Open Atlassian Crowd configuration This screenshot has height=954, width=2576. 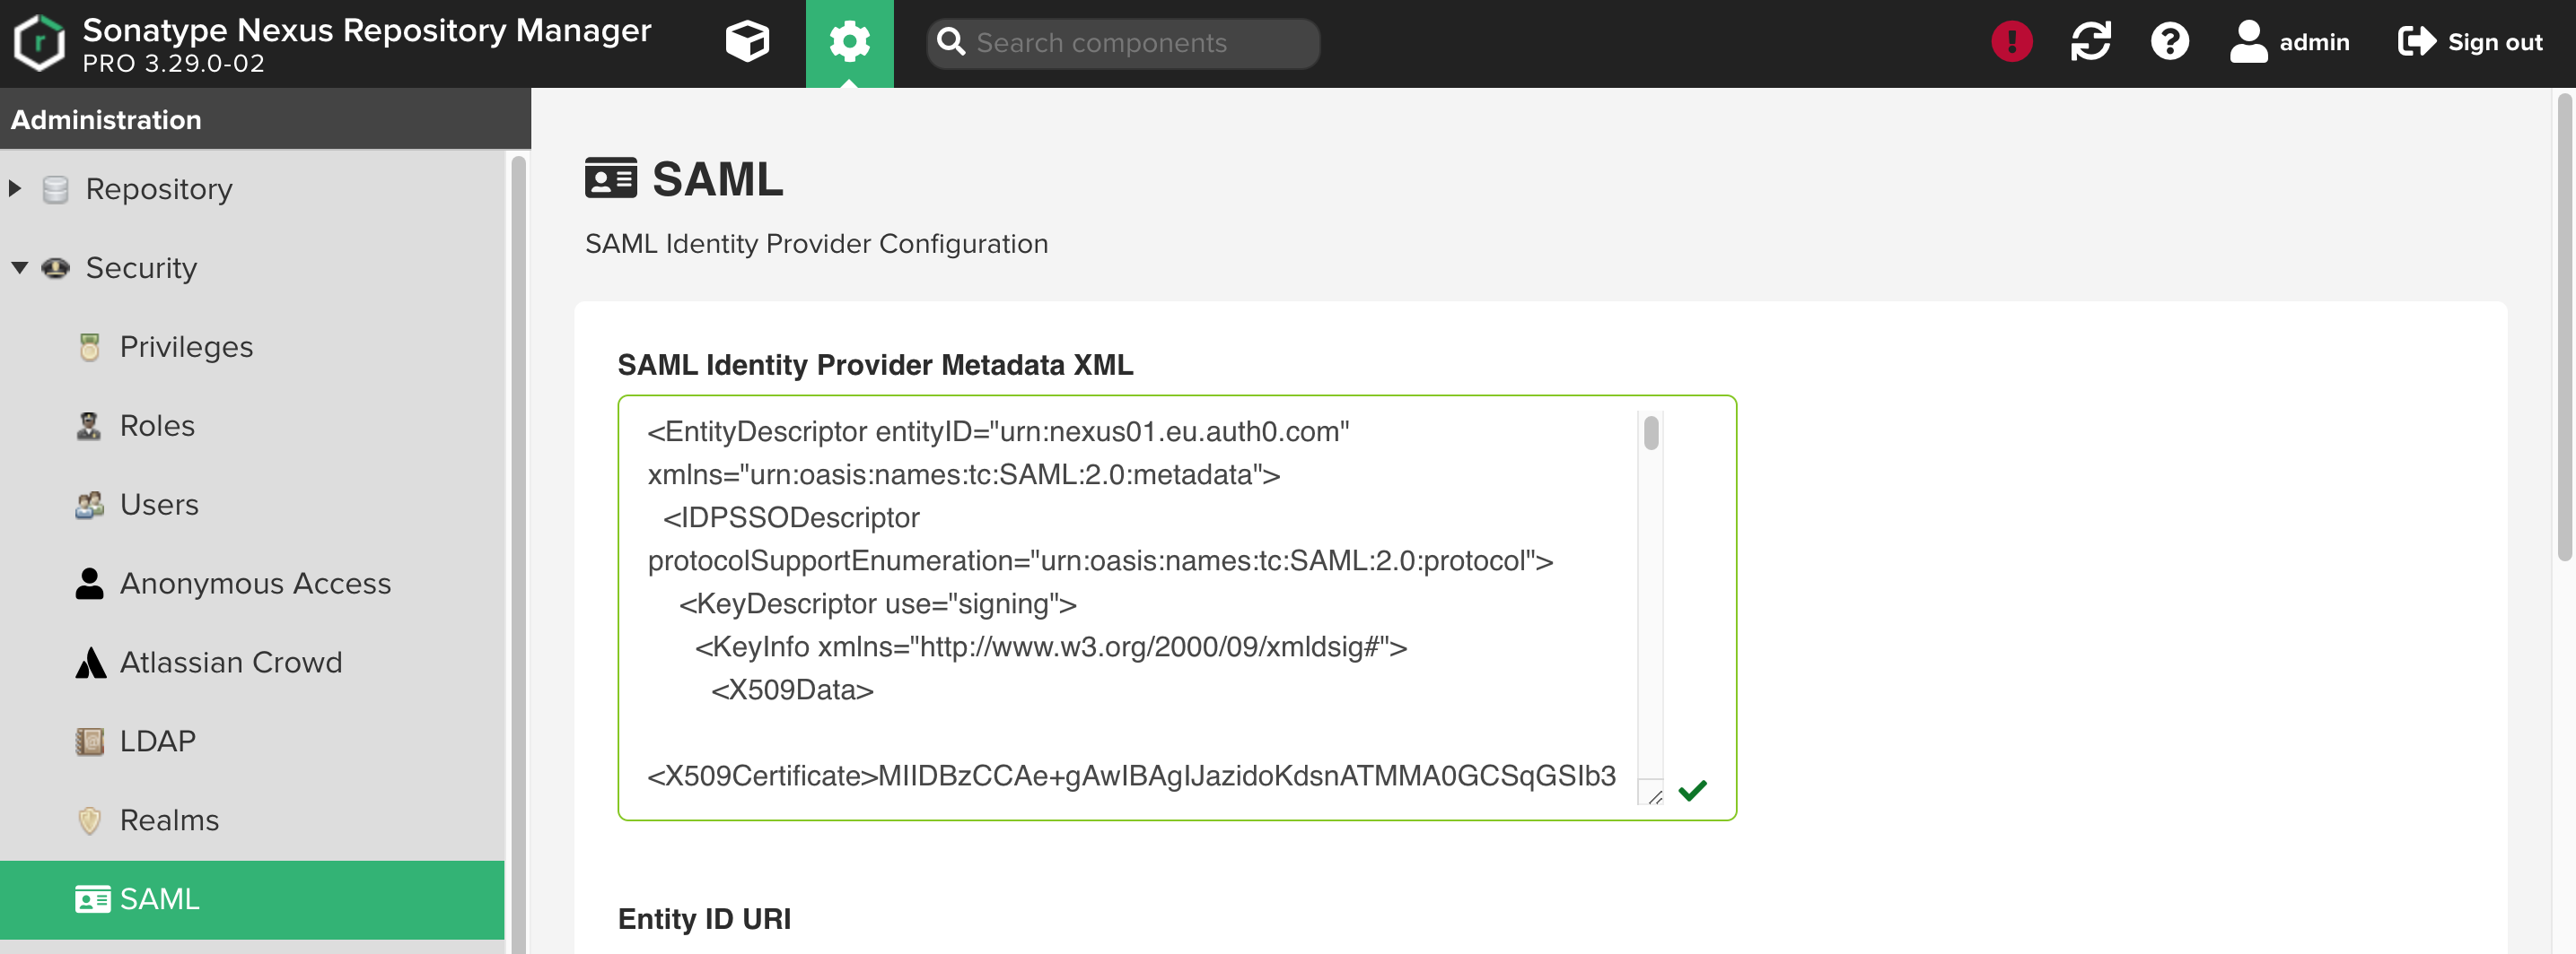pyautogui.click(x=230, y=663)
